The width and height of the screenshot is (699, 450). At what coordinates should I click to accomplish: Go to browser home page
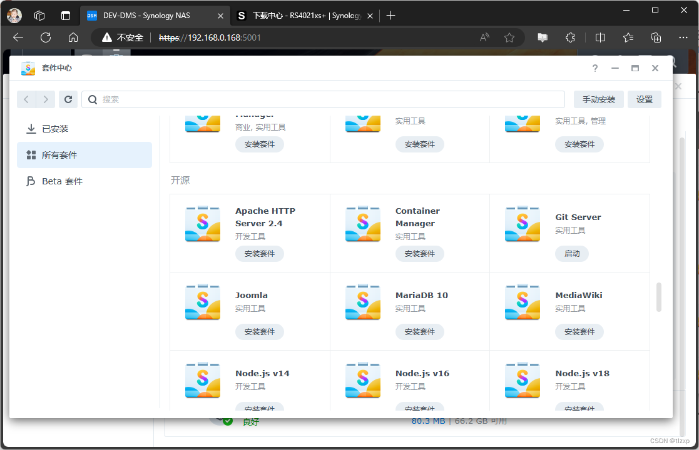[73, 37]
